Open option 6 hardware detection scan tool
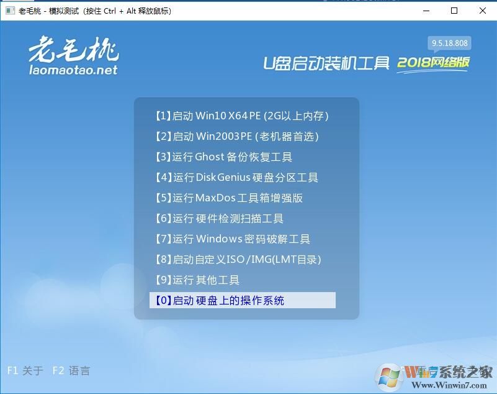This screenshot has height=394, width=497. (220, 218)
